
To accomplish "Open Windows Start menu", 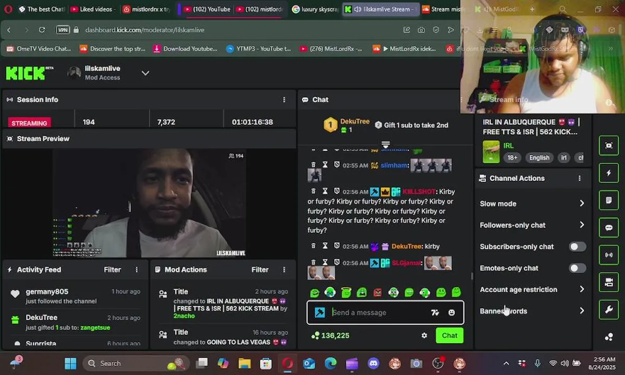I will click(x=70, y=363).
